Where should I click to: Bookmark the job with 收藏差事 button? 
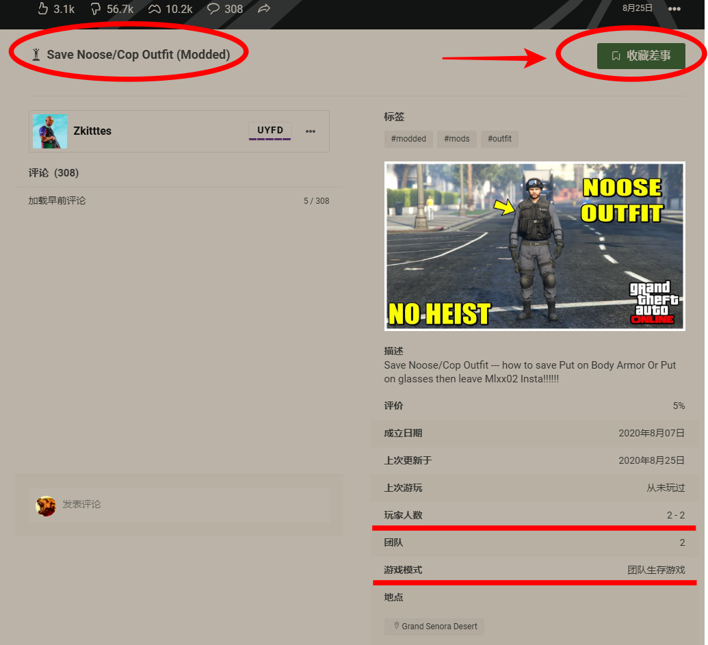(x=641, y=56)
